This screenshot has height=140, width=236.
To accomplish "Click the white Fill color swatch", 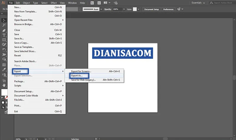I will [x=4, y=92].
